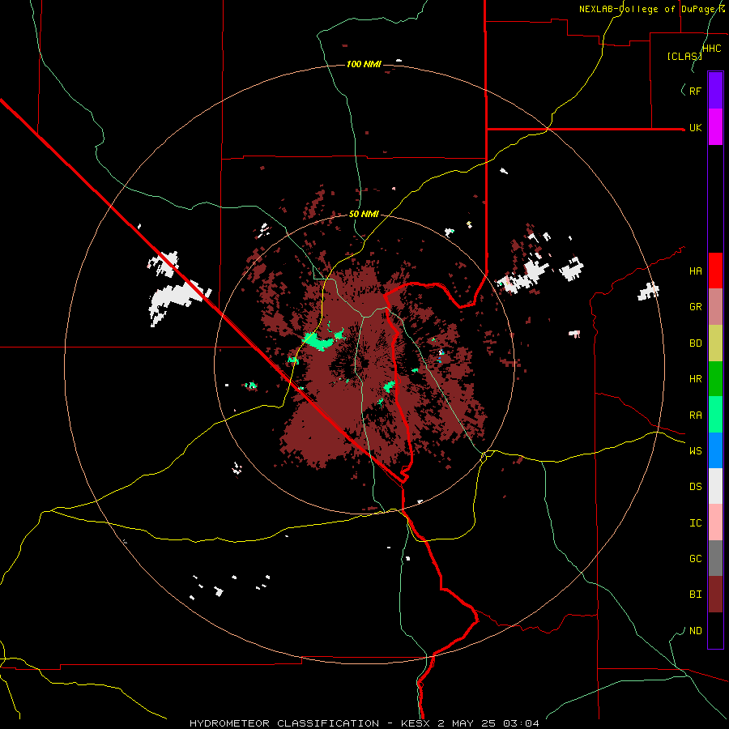The image size is (729, 729).
Task: Click the [CLAS] units label
Action: point(684,57)
